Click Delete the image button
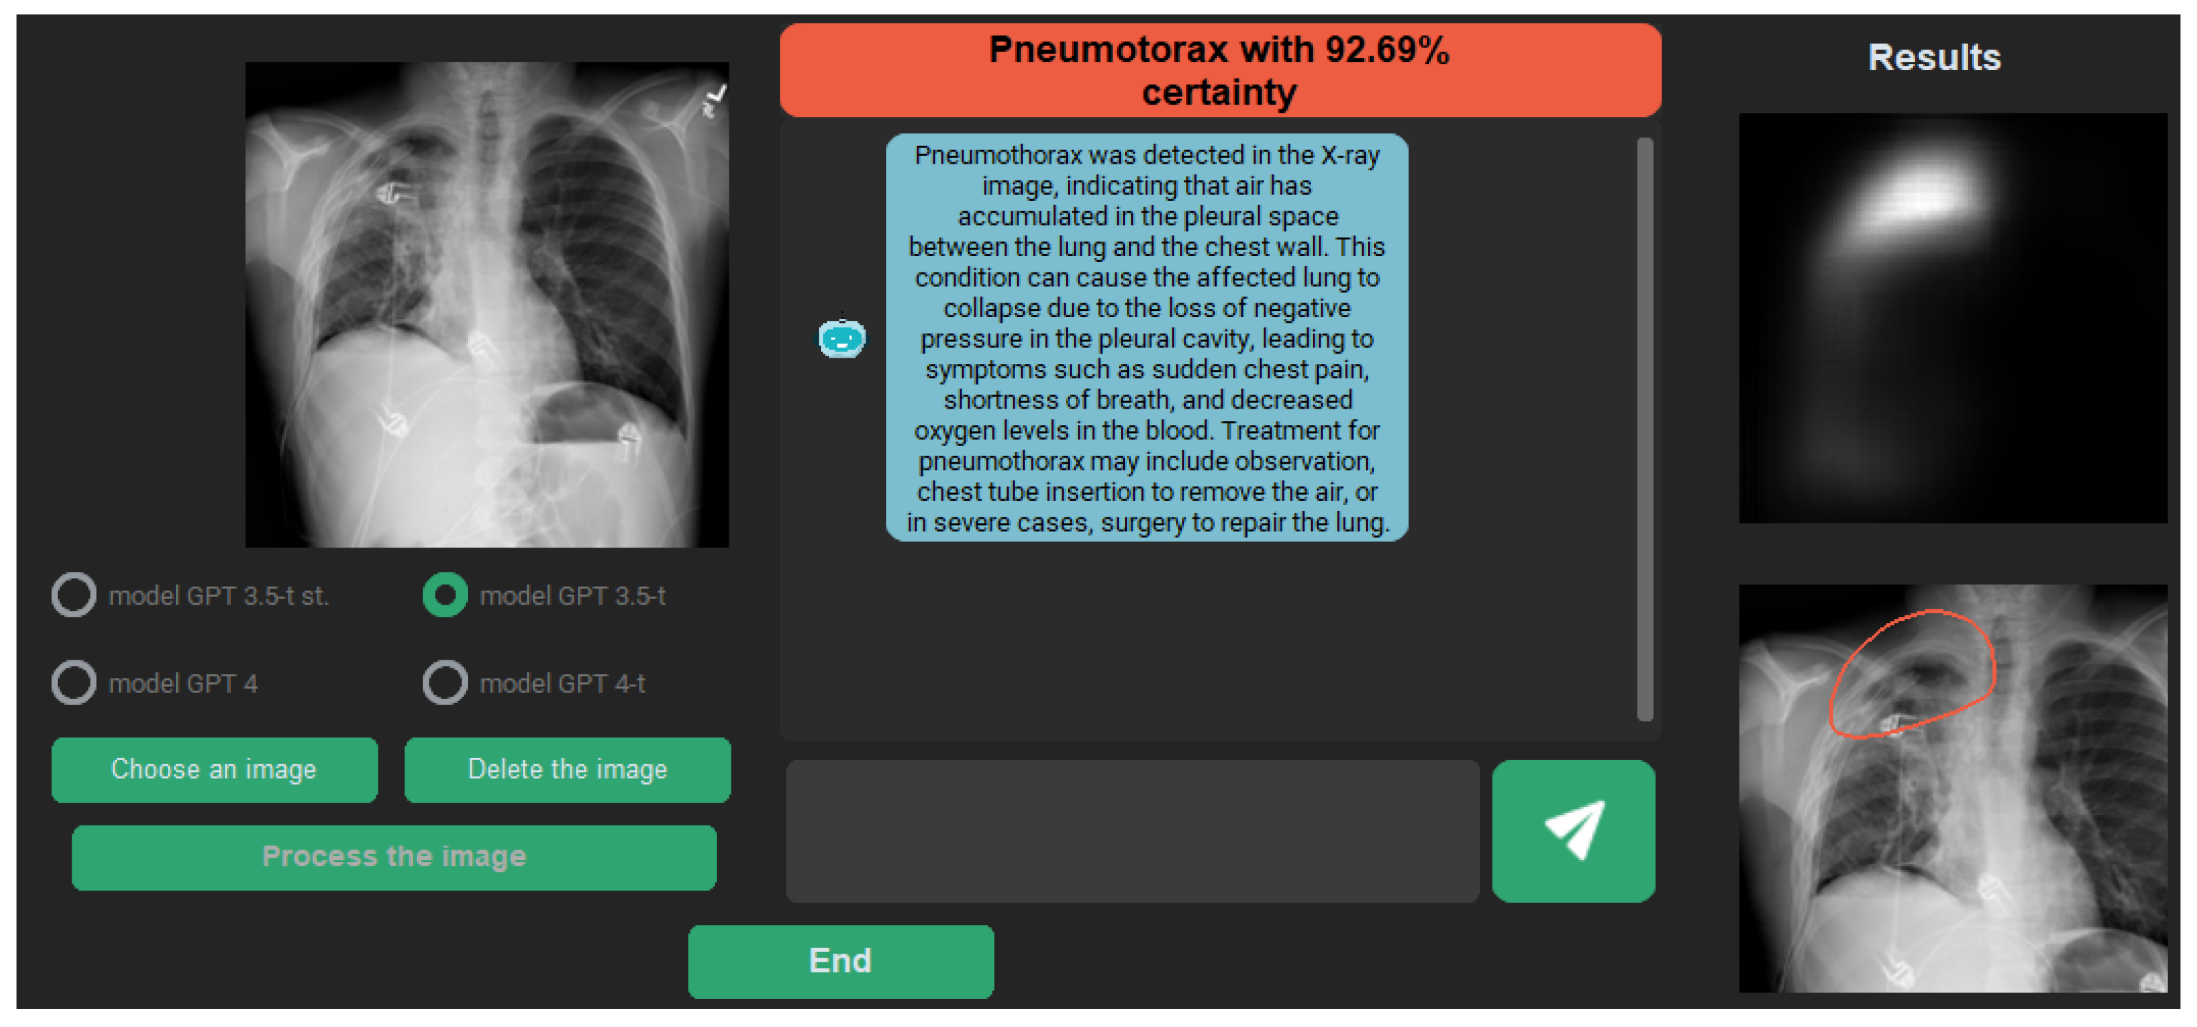 (567, 770)
